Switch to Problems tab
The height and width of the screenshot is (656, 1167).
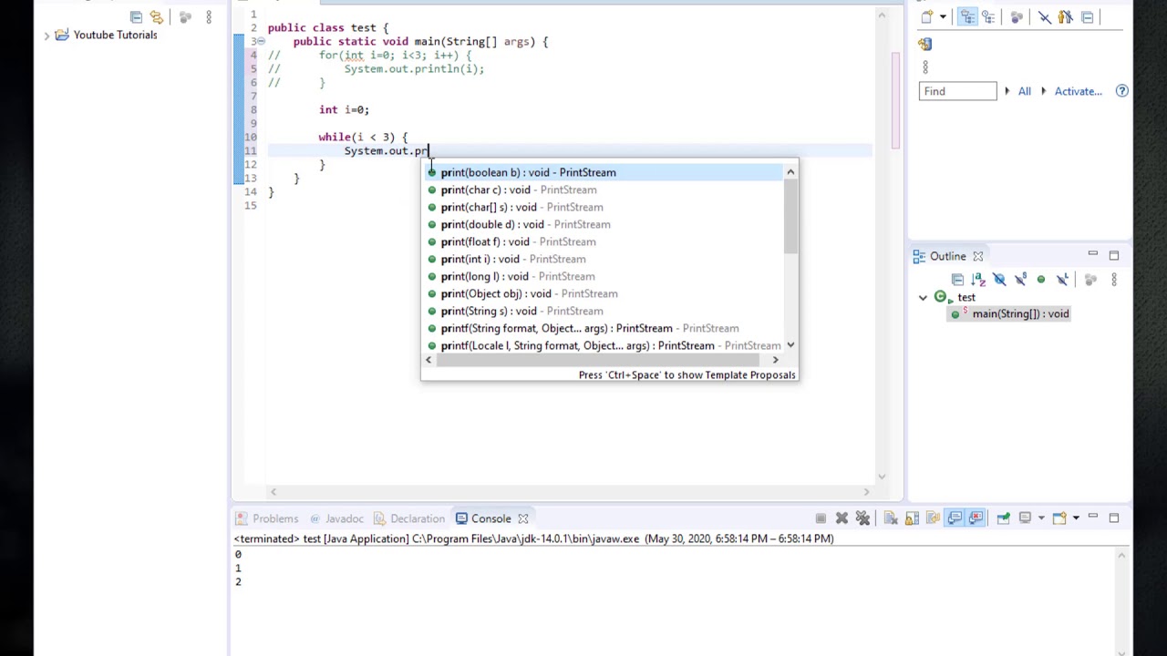(267, 518)
